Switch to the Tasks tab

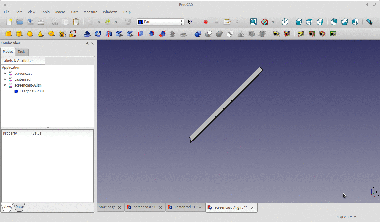pos(22,52)
